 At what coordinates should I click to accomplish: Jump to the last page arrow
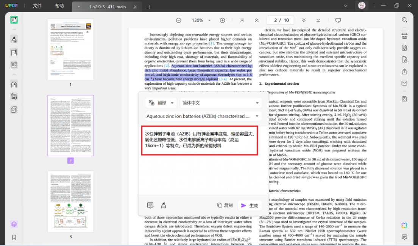318,20
